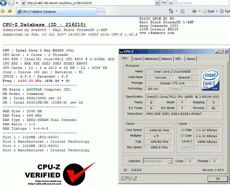Expand the Print options dropdown arrow
Screen dimensions: 230x187
point(200,11)
